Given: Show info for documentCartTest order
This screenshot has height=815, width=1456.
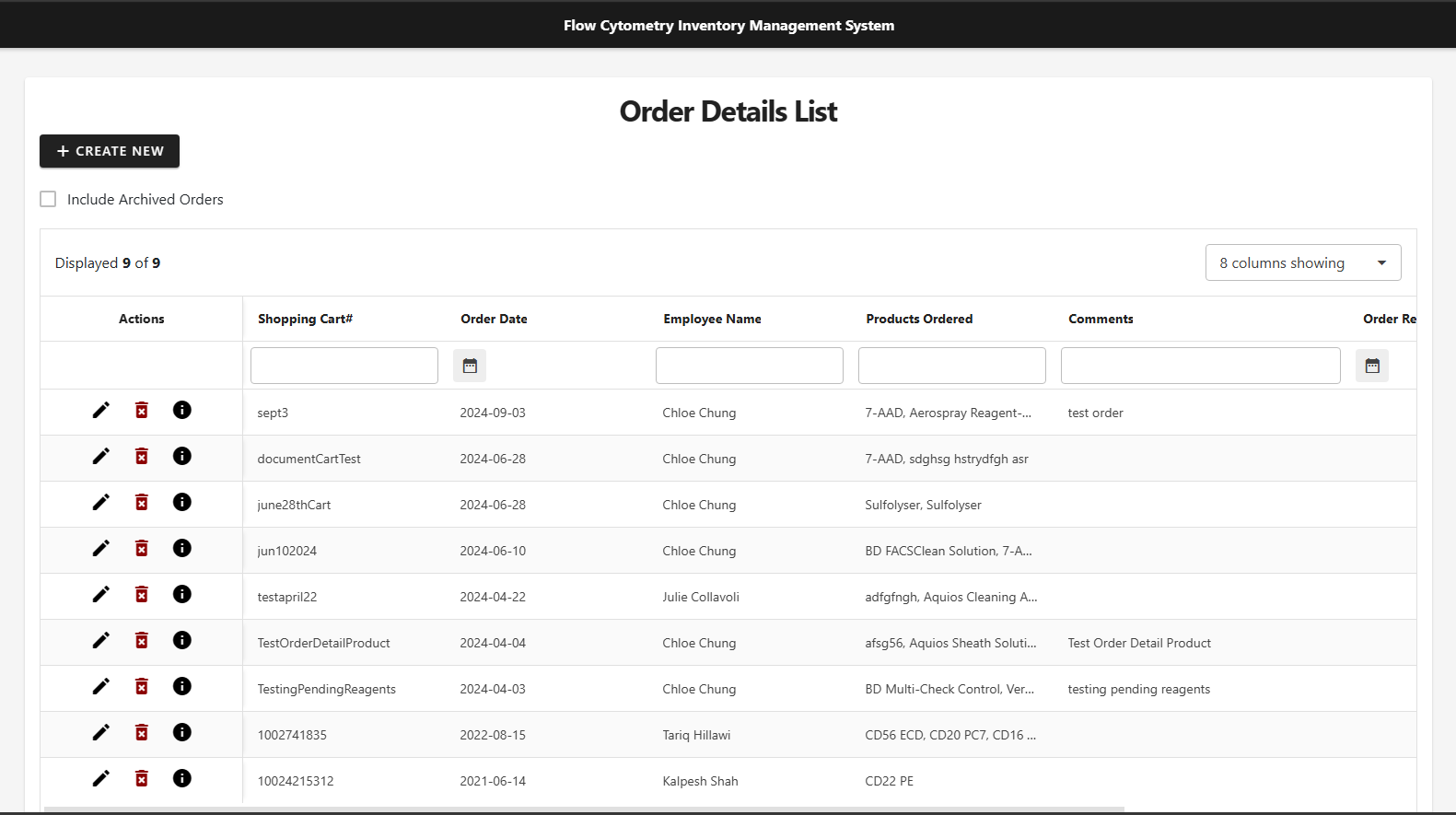Looking at the screenshot, I should (182, 456).
